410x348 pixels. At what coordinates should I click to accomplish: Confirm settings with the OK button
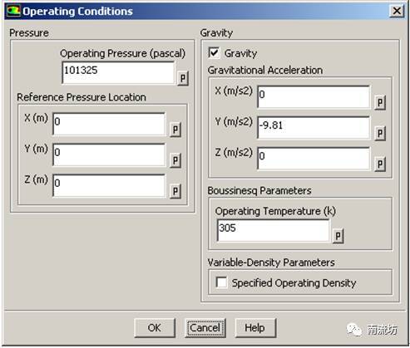click(x=155, y=328)
